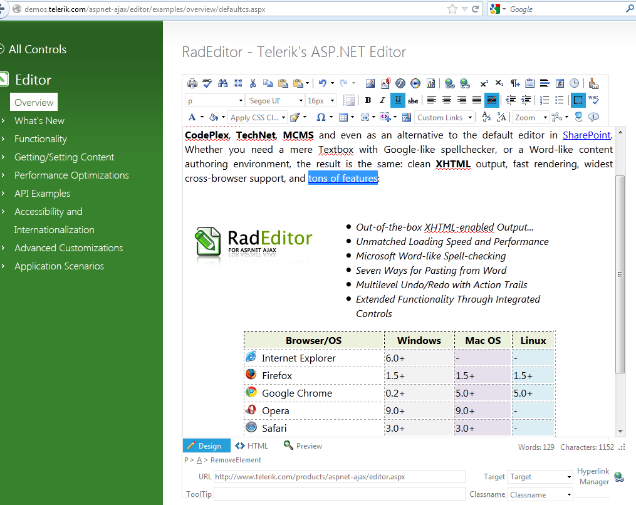The image size is (636, 505).
Task: Toggle the highlighted table border button
Action: tap(578, 100)
